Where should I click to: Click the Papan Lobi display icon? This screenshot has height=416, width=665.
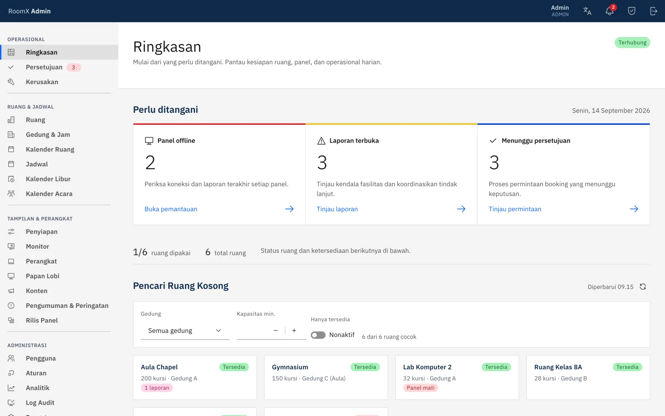pos(11,276)
